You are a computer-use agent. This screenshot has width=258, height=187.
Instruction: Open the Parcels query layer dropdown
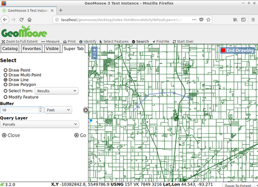point(40,124)
